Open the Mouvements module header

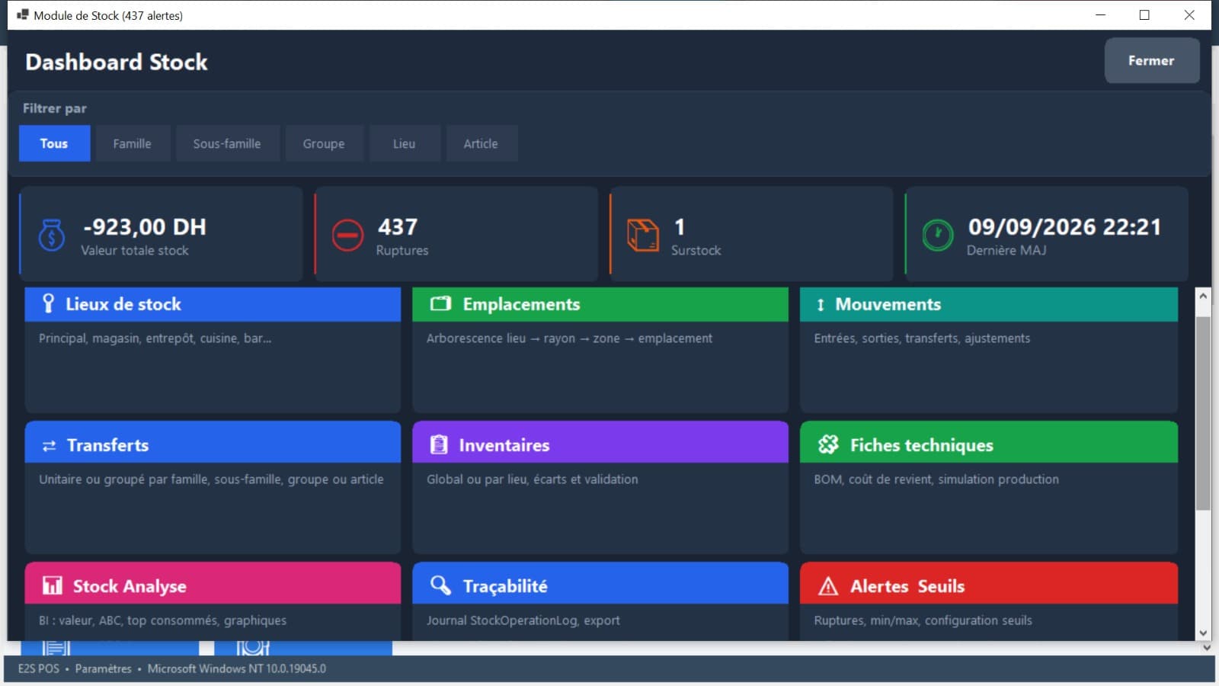[989, 304]
